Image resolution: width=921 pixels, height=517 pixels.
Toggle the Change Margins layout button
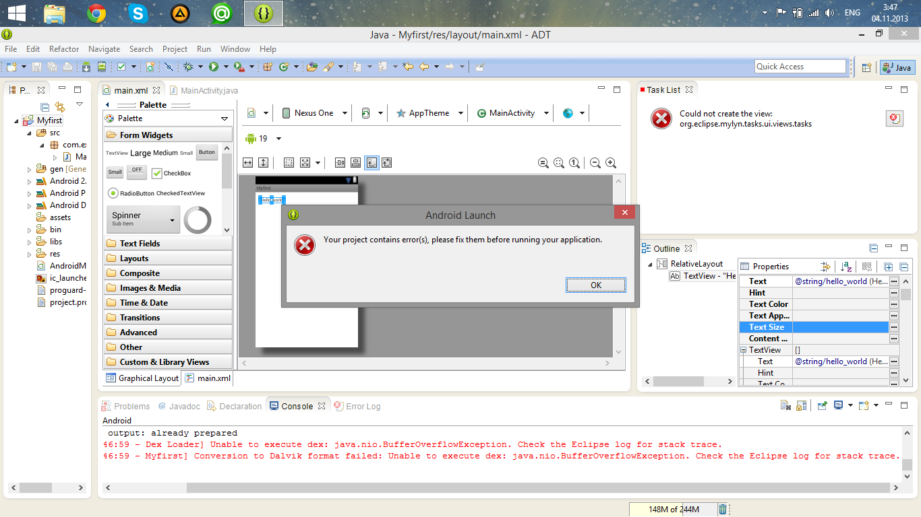[289, 162]
